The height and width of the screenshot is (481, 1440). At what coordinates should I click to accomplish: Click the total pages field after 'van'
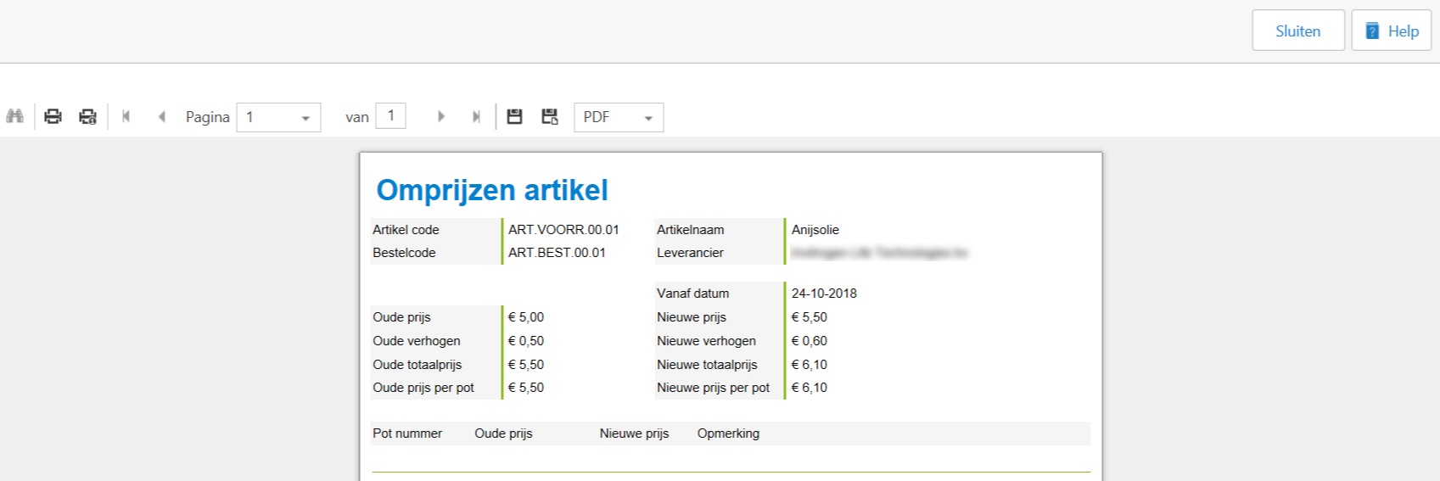[x=390, y=115]
